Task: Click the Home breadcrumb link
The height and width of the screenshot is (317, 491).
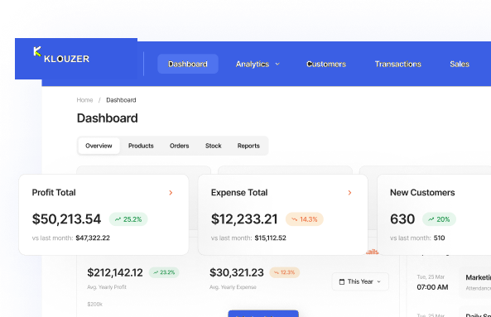Action: 84,100
